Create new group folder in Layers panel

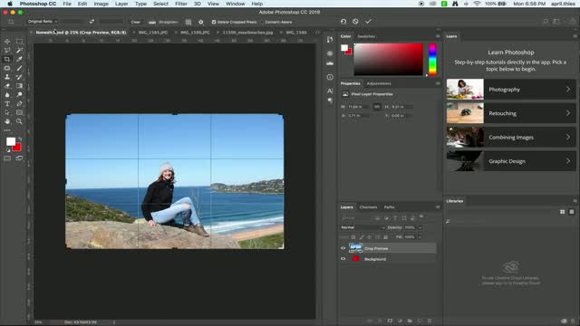410,321
